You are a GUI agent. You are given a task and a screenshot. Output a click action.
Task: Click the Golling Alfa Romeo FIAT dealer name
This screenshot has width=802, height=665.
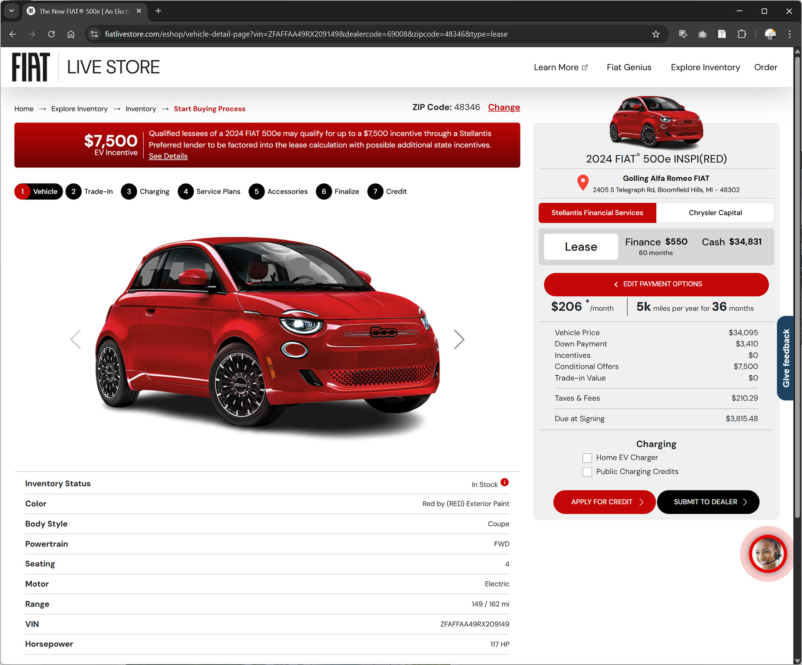tap(666, 178)
